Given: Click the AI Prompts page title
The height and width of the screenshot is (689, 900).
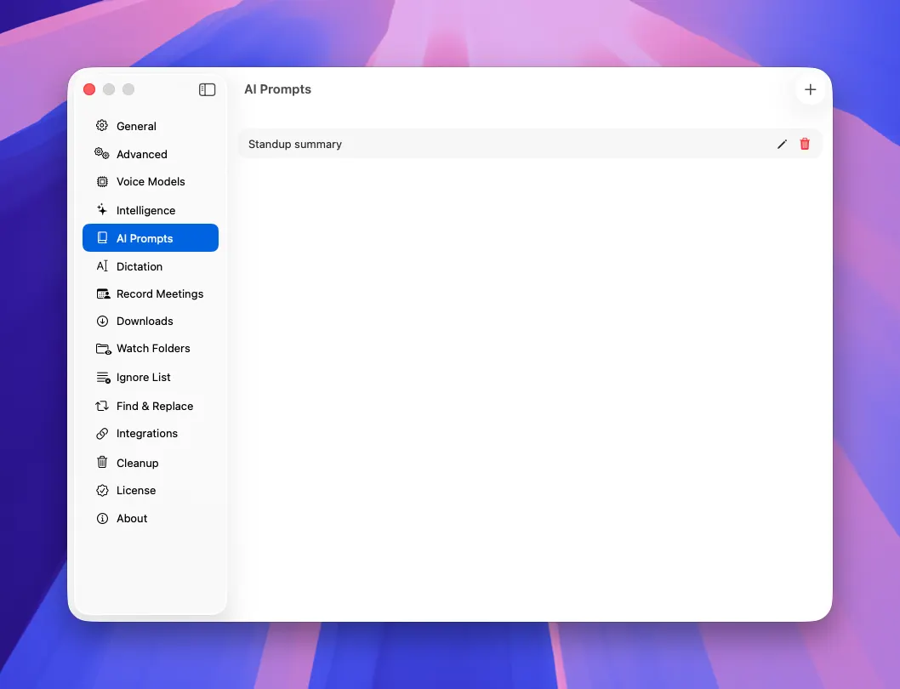Looking at the screenshot, I should click(x=278, y=89).
